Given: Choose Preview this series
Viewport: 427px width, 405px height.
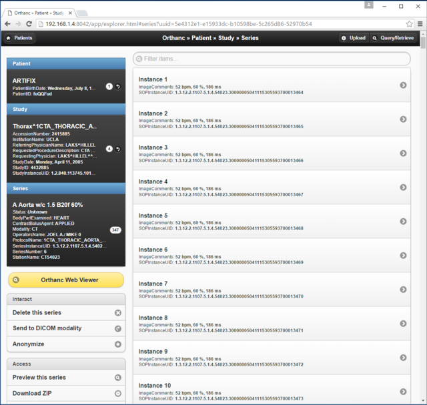Looking at the screenshot, I should point(65,377).
